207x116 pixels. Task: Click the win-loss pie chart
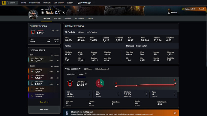pyautogui.click(x=100, y=83)
